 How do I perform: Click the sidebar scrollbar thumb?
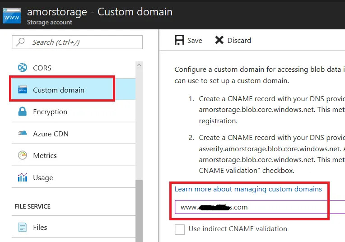coord(139,211)
